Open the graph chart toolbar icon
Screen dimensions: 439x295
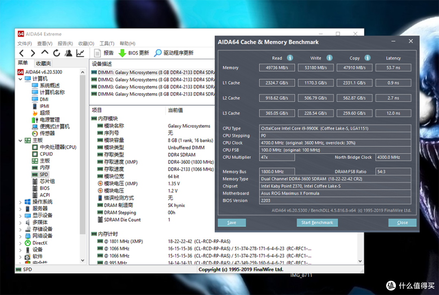[80, 53]
